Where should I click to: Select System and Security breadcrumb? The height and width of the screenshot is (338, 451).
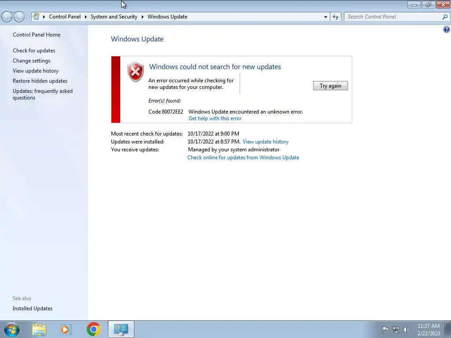tap(114, 17)
